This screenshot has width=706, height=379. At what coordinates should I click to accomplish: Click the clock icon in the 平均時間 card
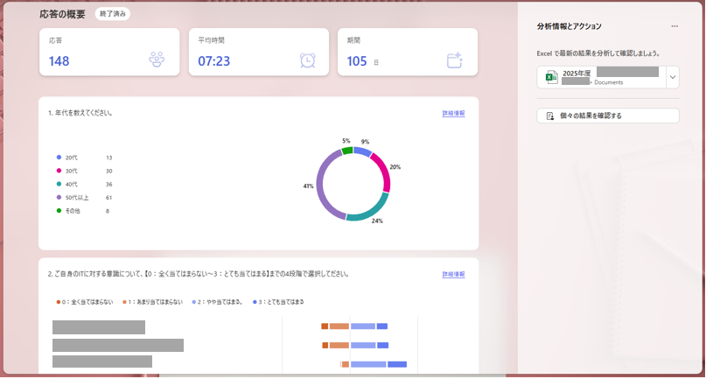click(307, 60)
